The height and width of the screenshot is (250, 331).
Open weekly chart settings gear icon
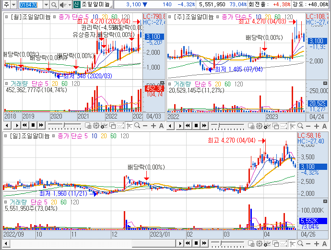pos(259,126)
